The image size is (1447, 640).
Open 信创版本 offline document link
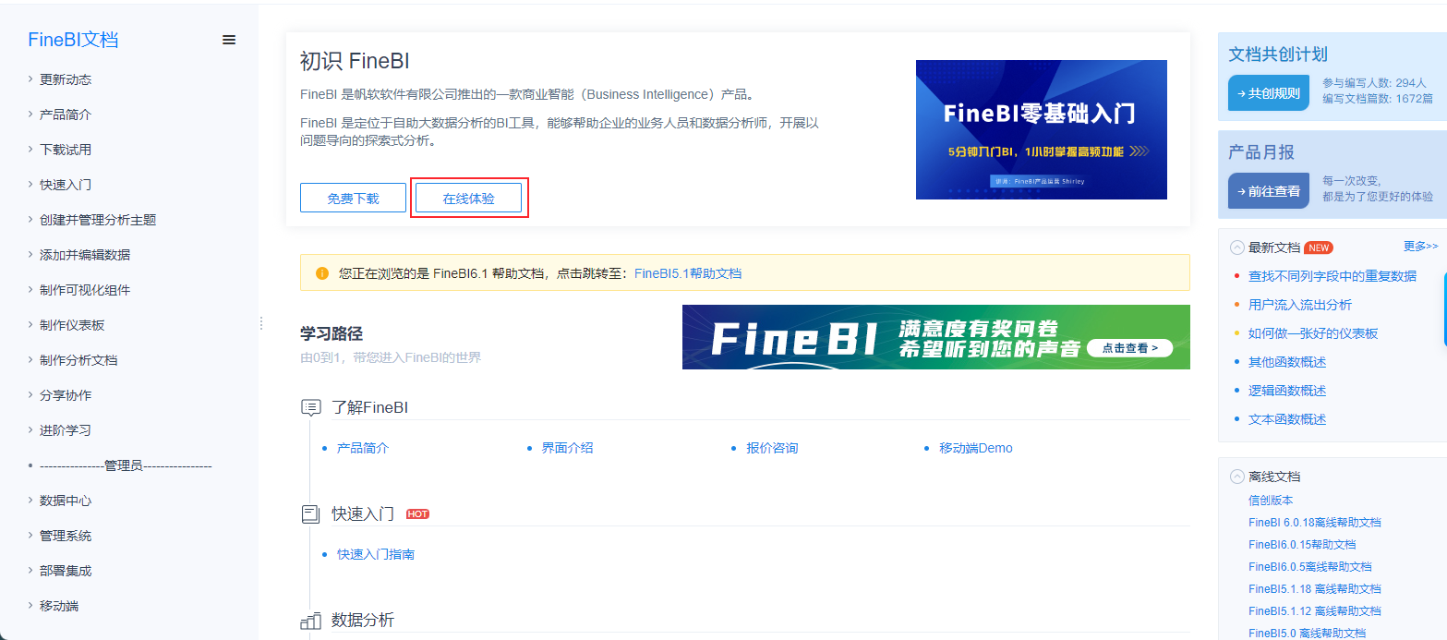[x=1271, y=500]
